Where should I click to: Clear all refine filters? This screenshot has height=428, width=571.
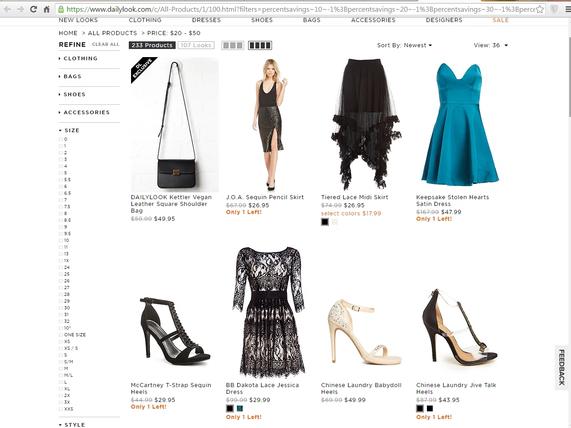(106, 45)
